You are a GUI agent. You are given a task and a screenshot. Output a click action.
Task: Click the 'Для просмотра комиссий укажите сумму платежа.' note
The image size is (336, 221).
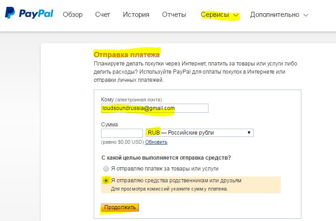[x=169, y=189]
